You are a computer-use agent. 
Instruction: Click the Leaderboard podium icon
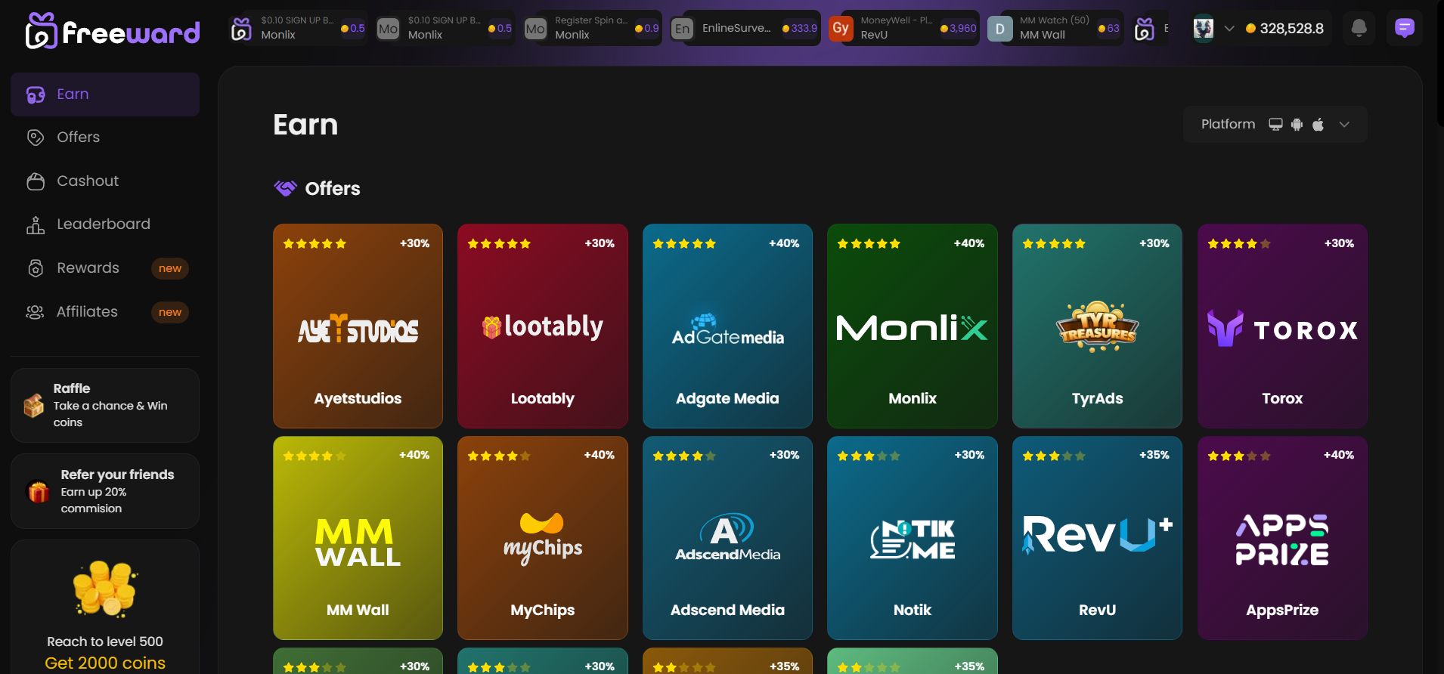(x=36, y=224)
